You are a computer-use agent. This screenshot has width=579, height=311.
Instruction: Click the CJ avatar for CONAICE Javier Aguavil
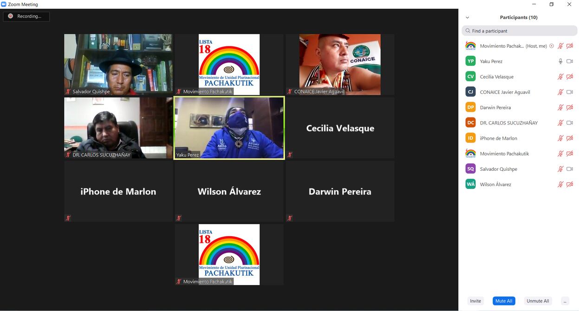(470, 92)
